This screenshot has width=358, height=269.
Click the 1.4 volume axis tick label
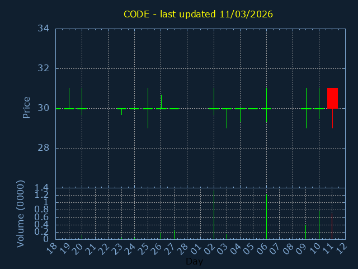pos(42,188)
